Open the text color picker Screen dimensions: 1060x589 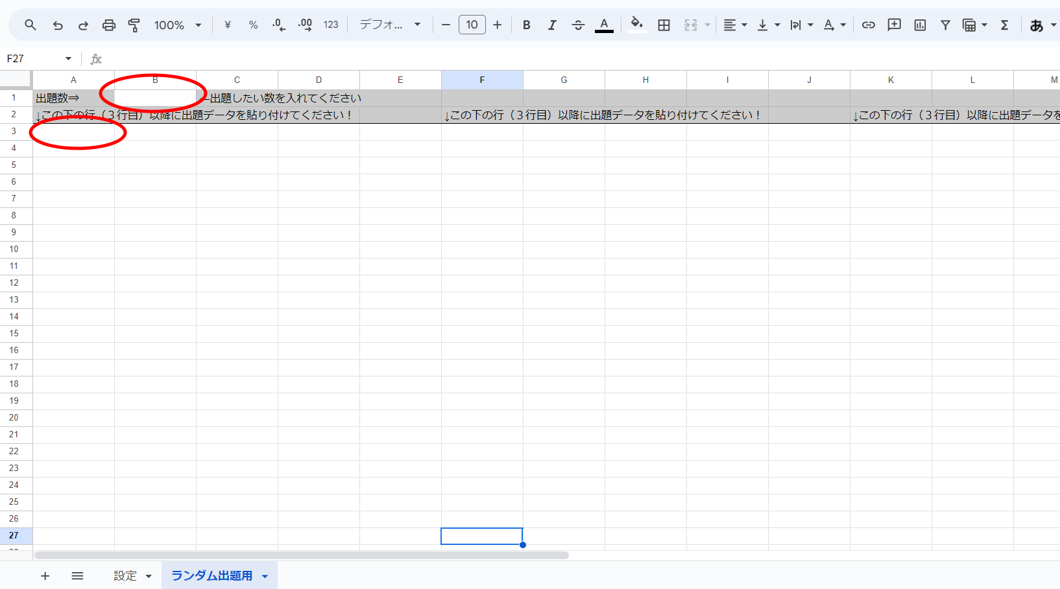[x=604, y=25]
